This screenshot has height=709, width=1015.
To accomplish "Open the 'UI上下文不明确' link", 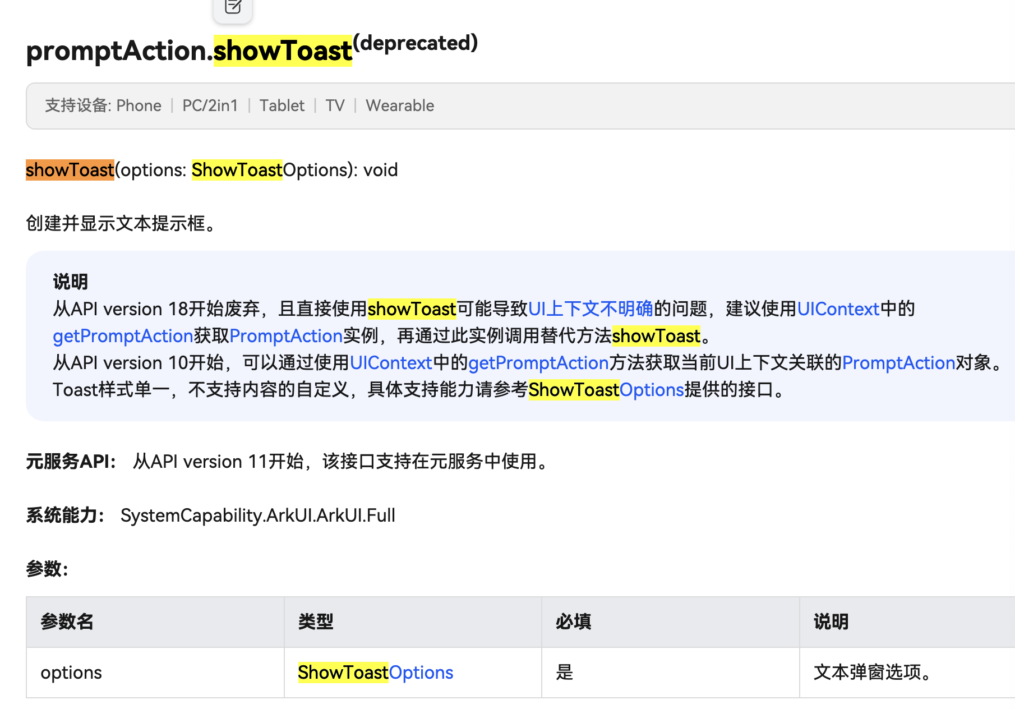I will (590, 309).
